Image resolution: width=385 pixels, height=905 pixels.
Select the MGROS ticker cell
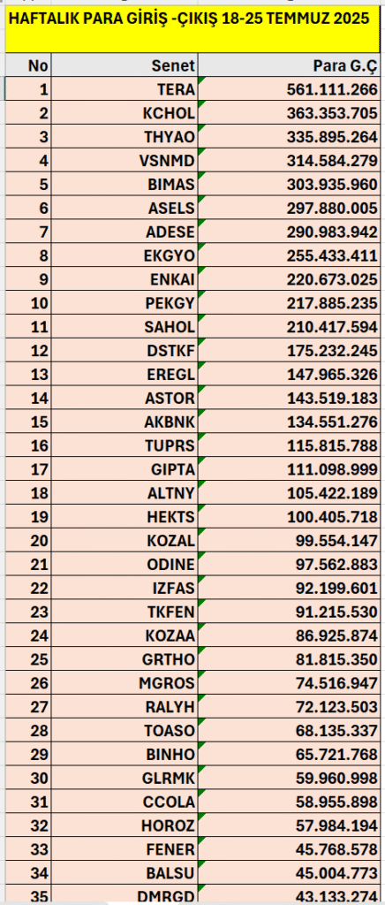point(125,681)
